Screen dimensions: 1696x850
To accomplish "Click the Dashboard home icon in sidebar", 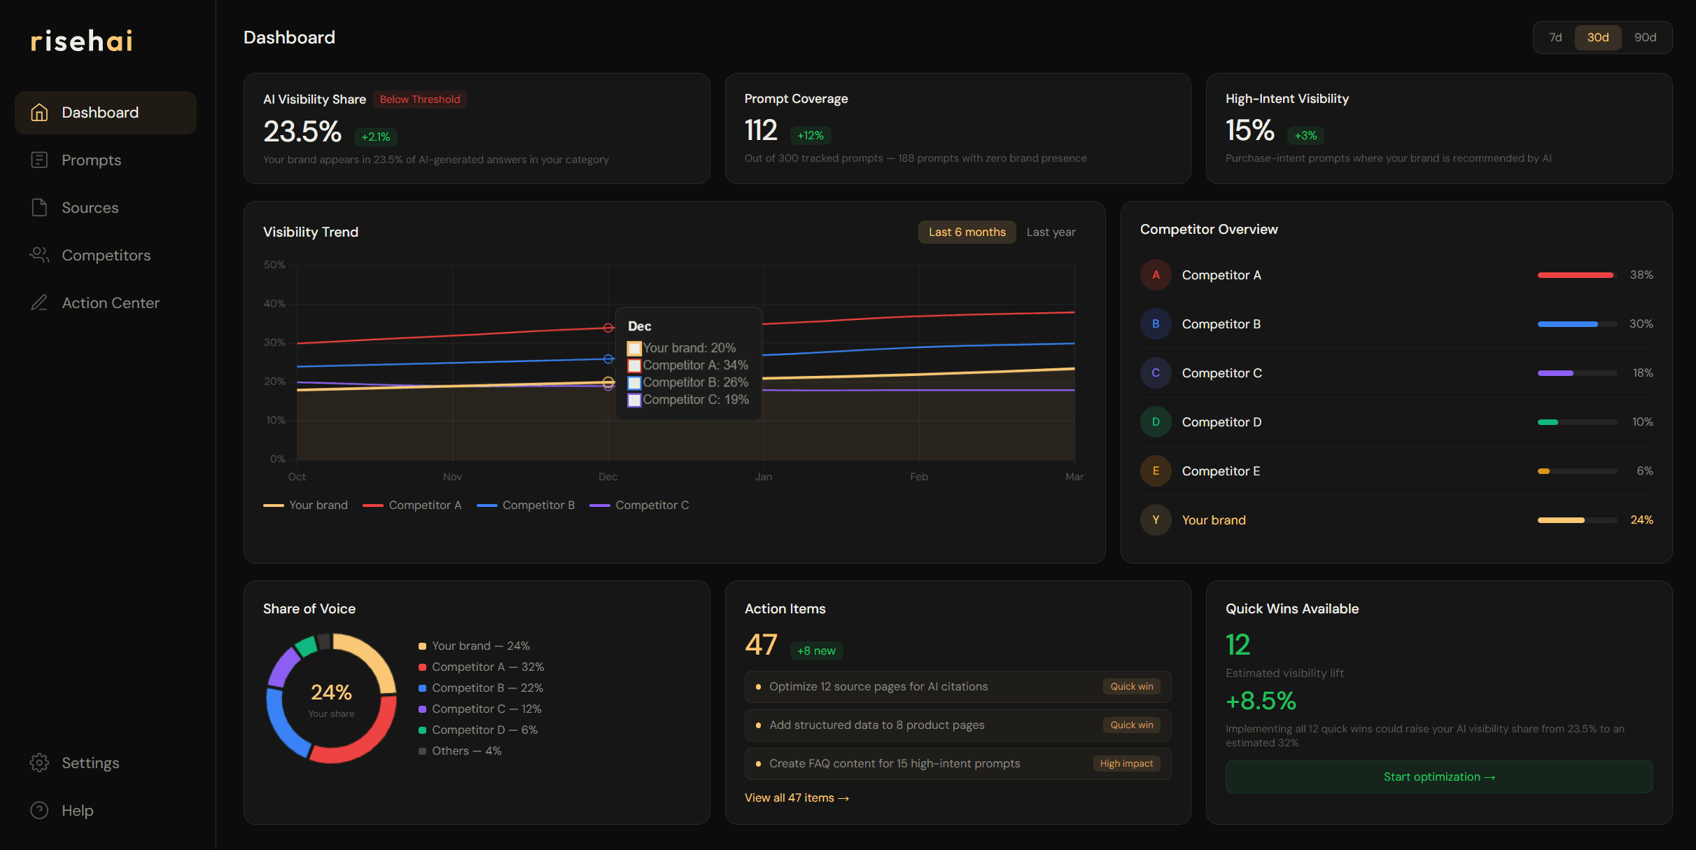I will tap(39, 113).
